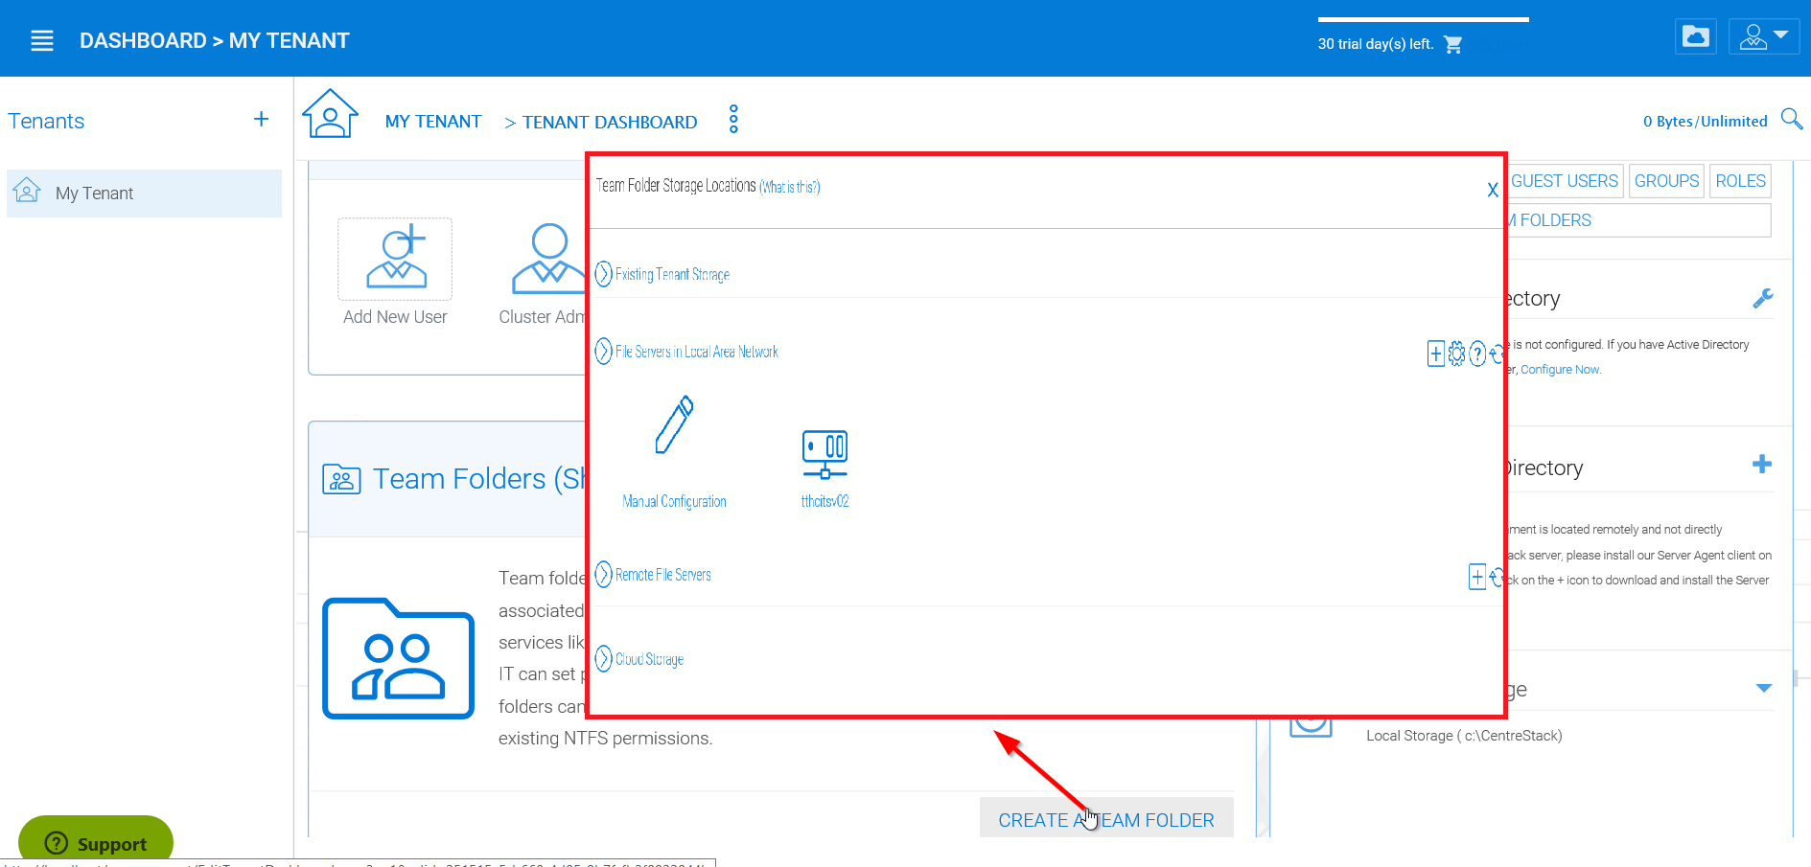This screenshot has height=867, width=1811.
Task: Open the shopping cart beside trial days
Action: (1452, 44)
